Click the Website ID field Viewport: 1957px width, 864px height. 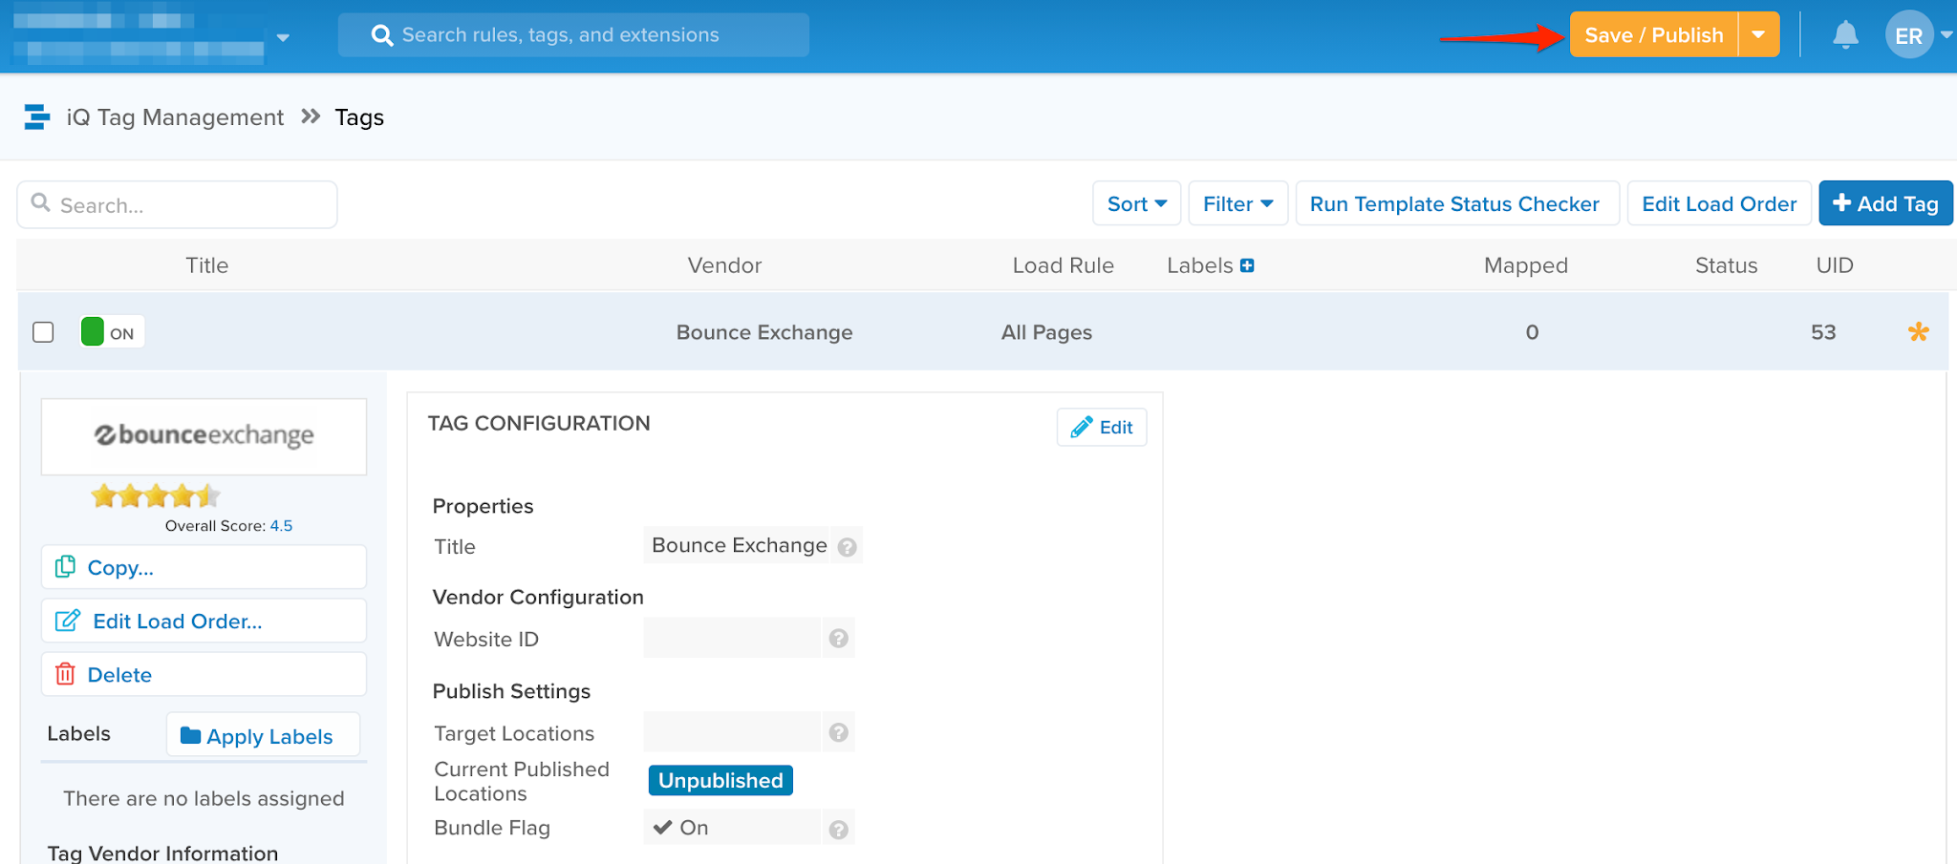[x=732, y=638]
